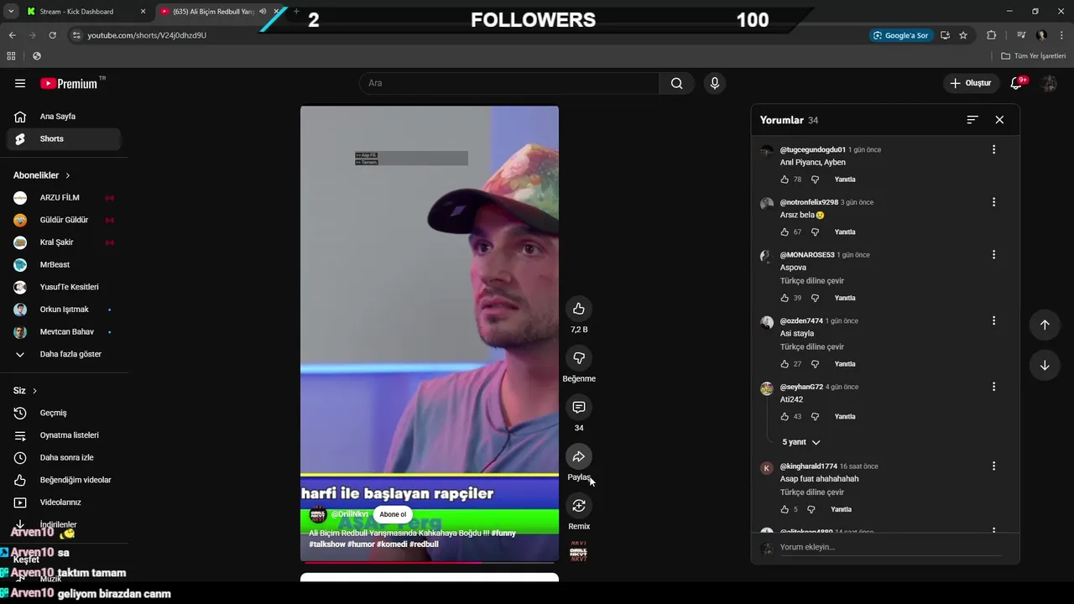Switch to Stream - Kick Dashboard tab

(x=86, y=12)
